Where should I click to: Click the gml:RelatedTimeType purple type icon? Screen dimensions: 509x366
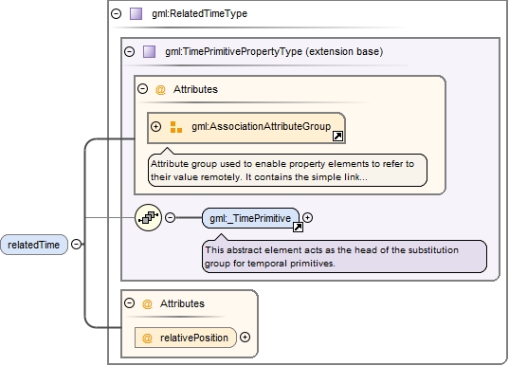coord(136,14)
